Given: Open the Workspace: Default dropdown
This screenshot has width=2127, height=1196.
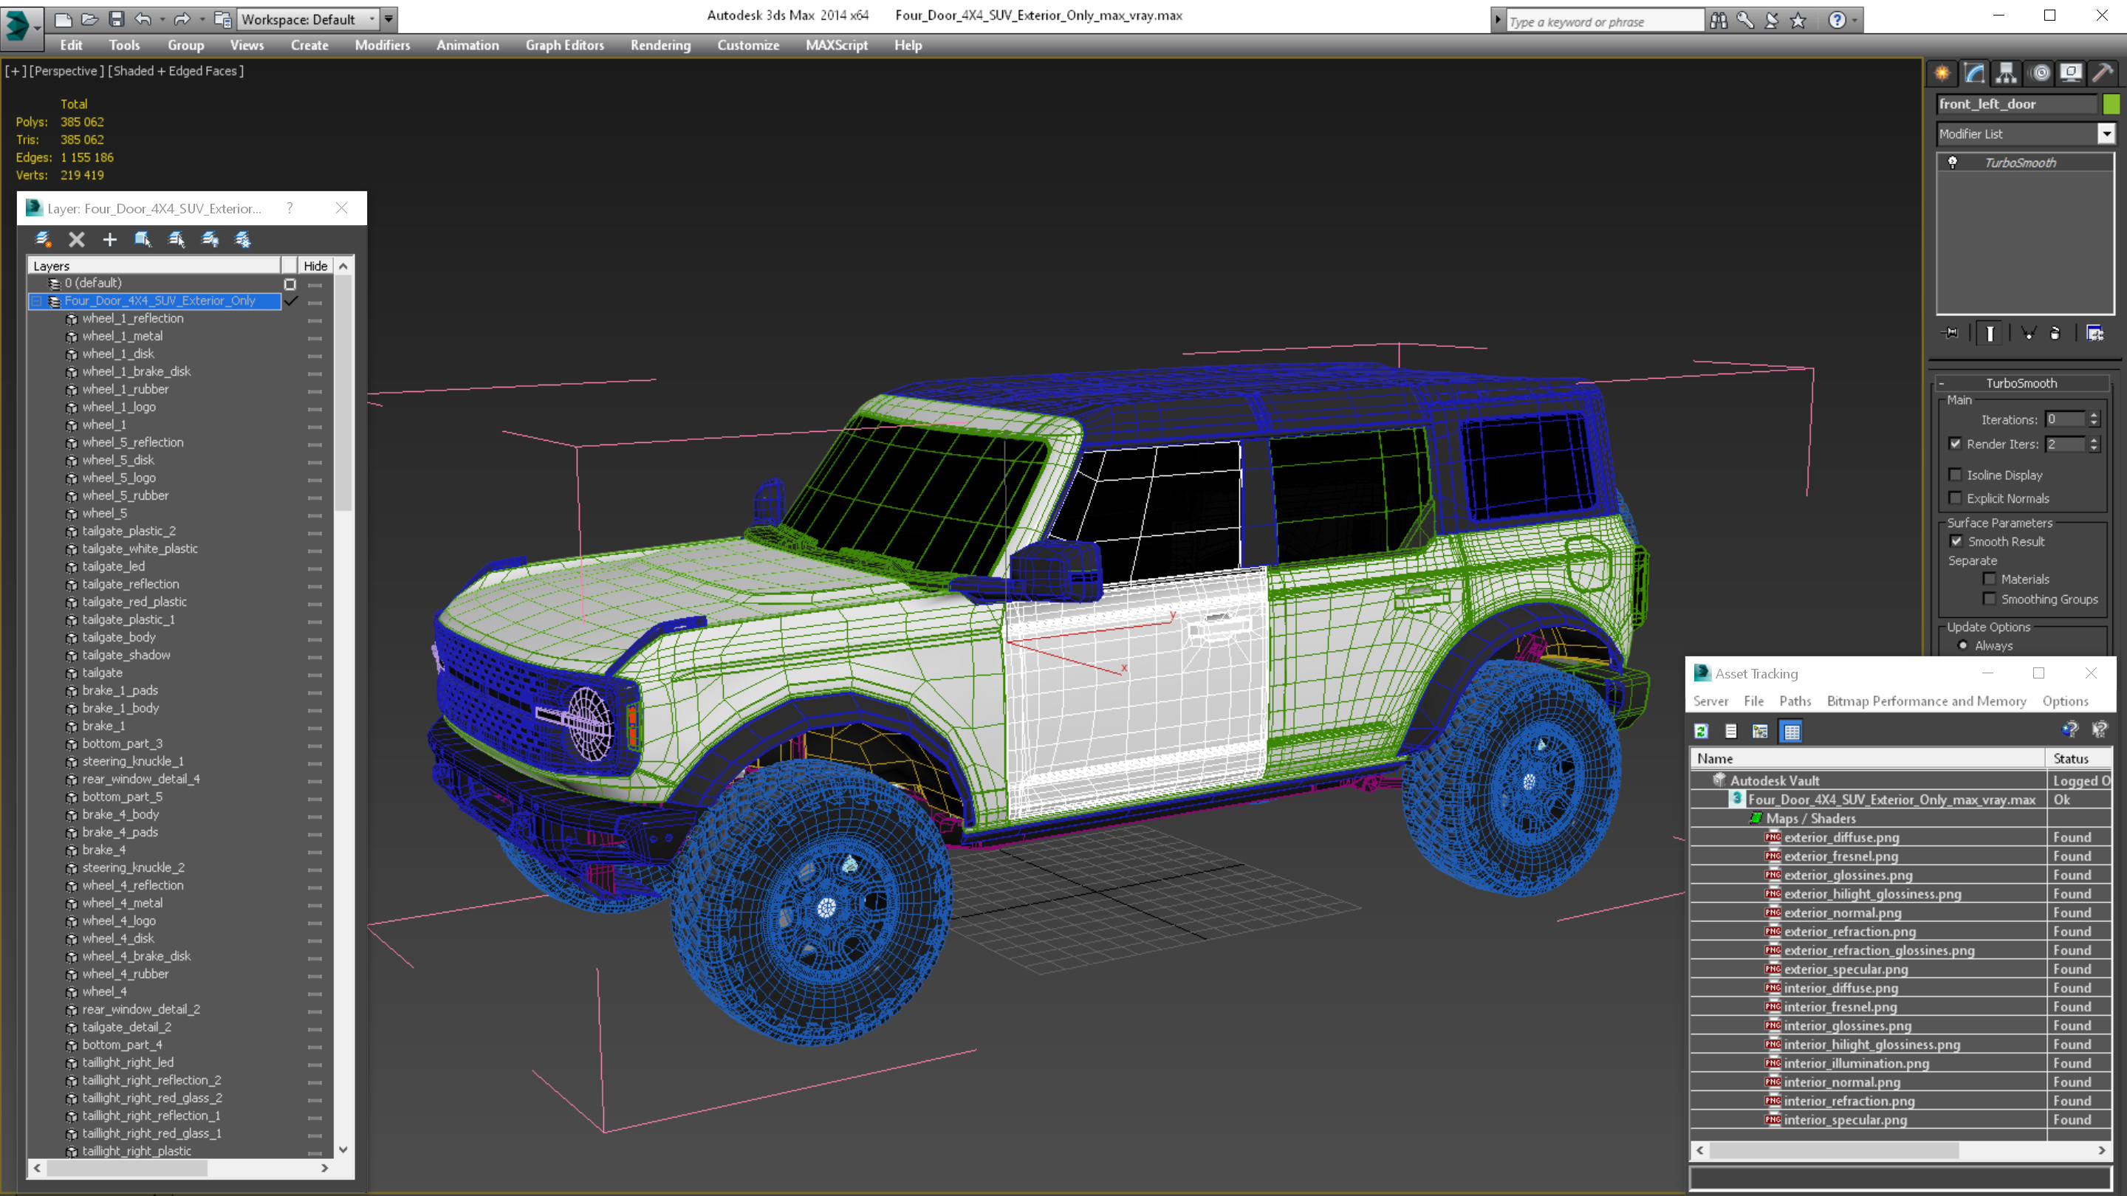Looking at the screenshot, I should [x=307, y=19].
